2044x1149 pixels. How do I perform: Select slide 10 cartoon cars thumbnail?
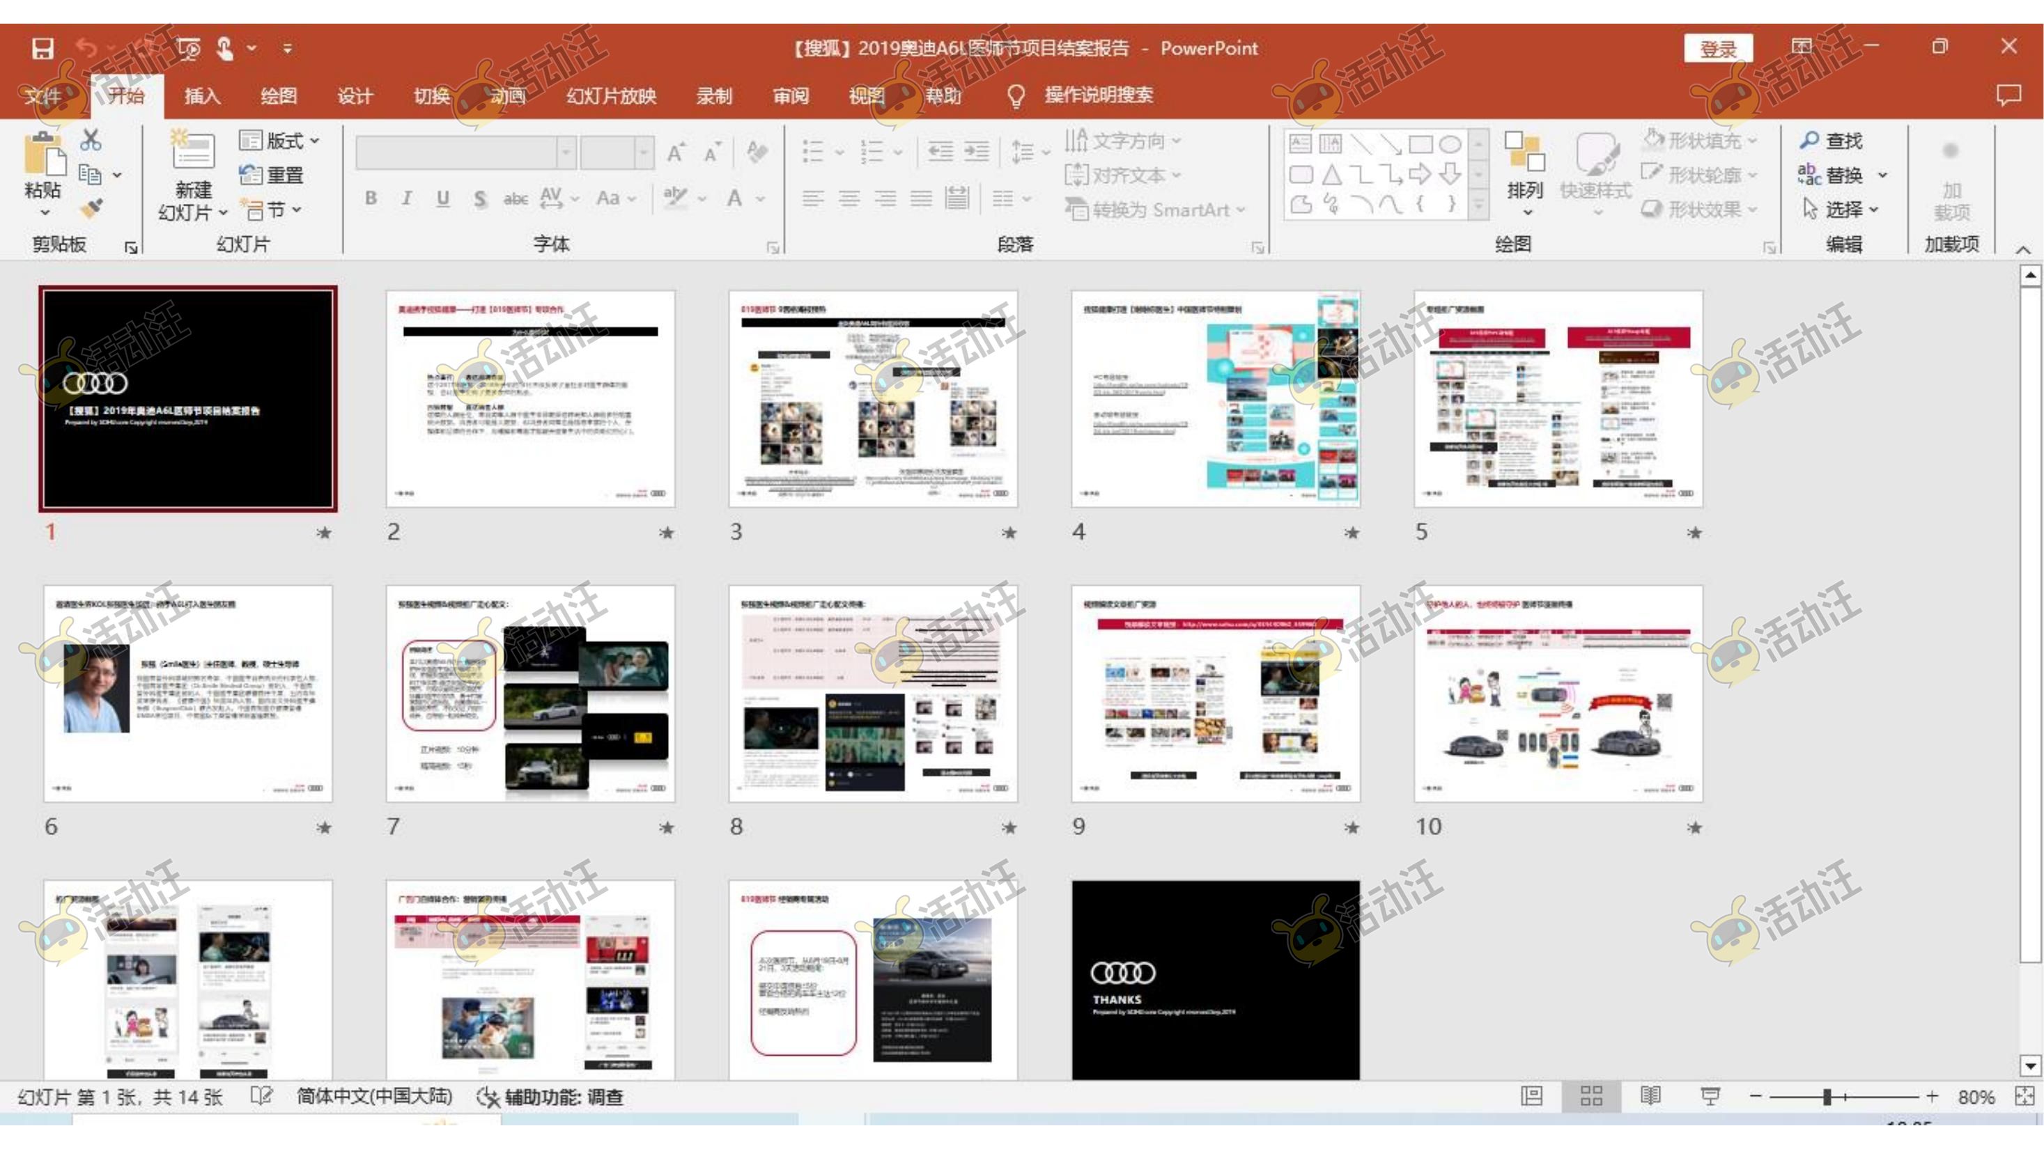click(1558, 694)
